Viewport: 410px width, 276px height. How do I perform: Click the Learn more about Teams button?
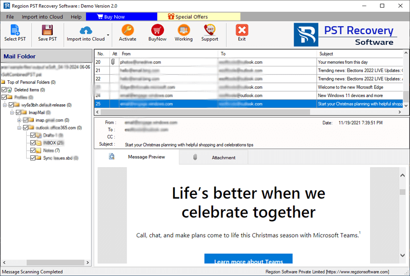tap(248, 261)
